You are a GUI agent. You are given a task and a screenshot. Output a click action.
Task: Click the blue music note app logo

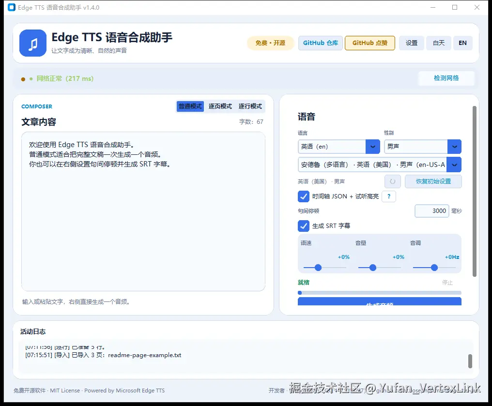33,43
